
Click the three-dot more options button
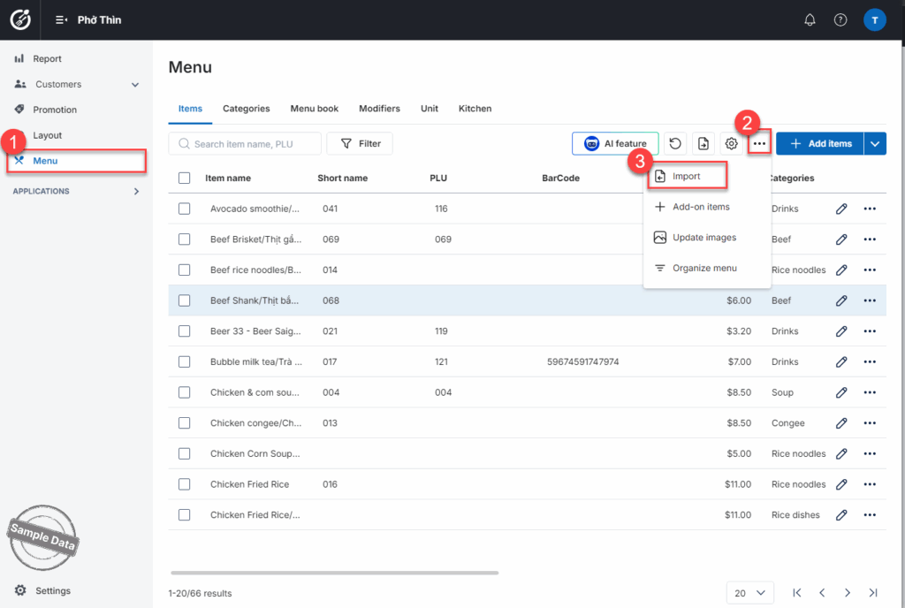point(759,144)
